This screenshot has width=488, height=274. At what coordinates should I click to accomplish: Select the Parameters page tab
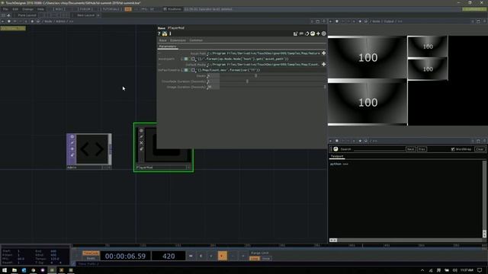pyautogui.click(x=168, y=46)
